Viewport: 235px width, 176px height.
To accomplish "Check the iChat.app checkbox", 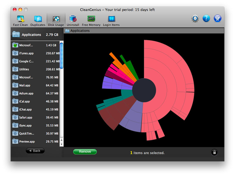I will pyautogui.click(x=15, y=109).
